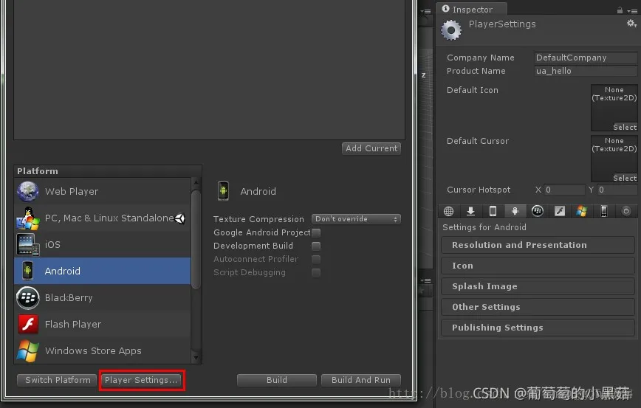Open last circular platform settings tab
The width and height of the screenshot is (641, 408).
point(626,211)
